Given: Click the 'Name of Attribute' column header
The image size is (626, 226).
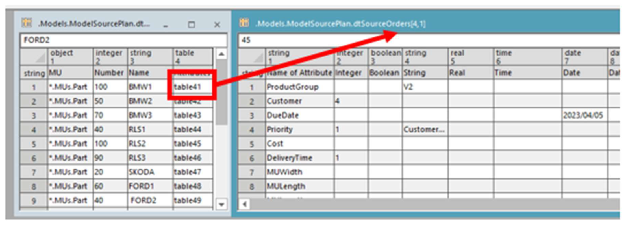Looking at the screenshot, I should click(x=299, y=73).
